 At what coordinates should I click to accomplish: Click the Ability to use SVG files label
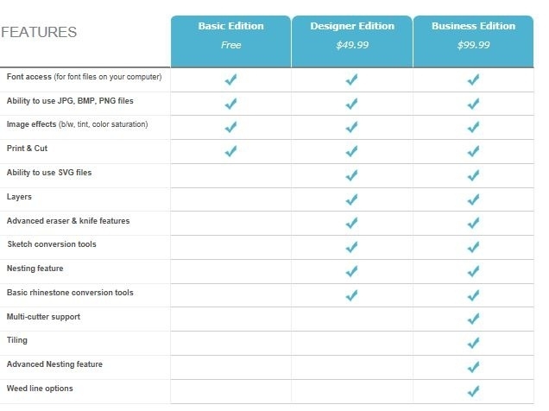point(49,173)
